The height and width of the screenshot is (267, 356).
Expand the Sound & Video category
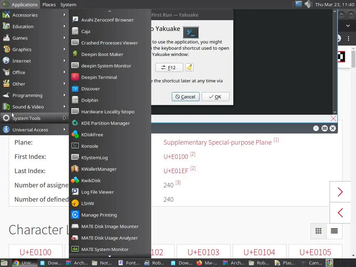pyautogui.click(x=34, y=107)
